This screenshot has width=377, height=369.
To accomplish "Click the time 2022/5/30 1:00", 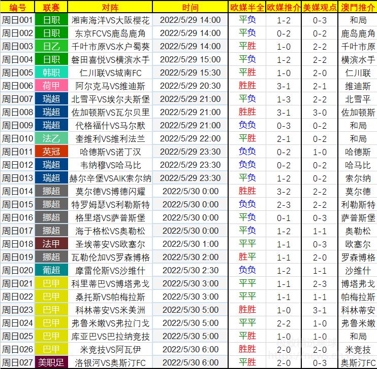I will coord(190,244).
